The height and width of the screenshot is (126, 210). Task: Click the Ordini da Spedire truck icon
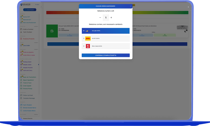point(21,52)
